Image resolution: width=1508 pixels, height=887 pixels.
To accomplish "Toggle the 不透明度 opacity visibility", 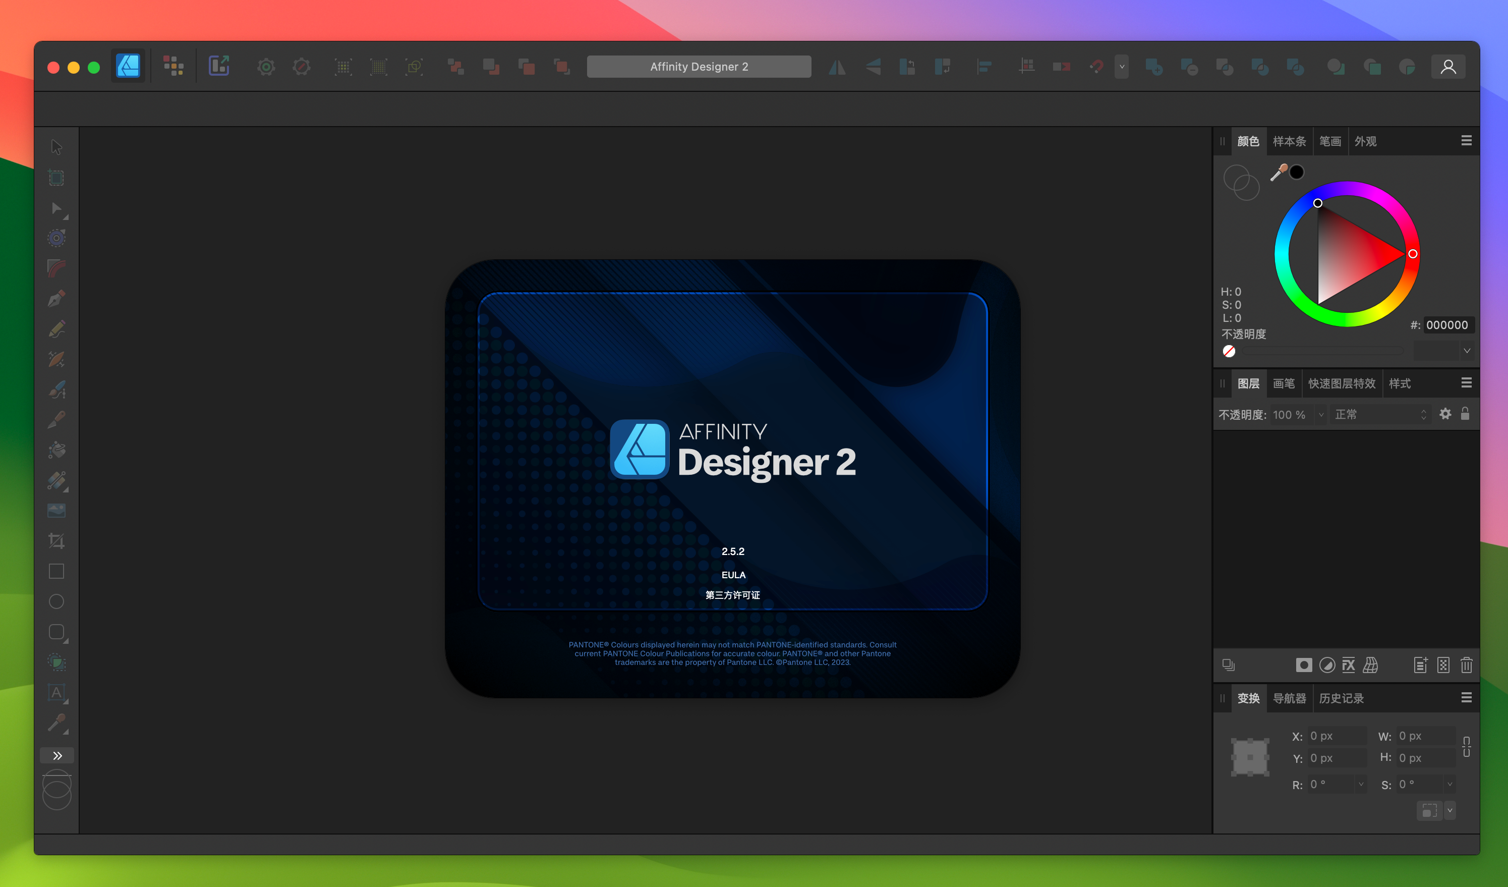I will pyautogui.click(x=1226, y=351).
